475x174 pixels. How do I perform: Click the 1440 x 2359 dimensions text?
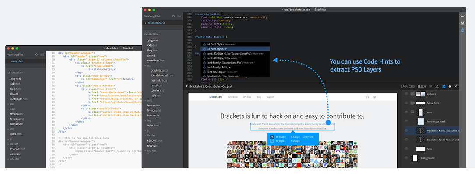pyautogui.click(x=408, y=86)
